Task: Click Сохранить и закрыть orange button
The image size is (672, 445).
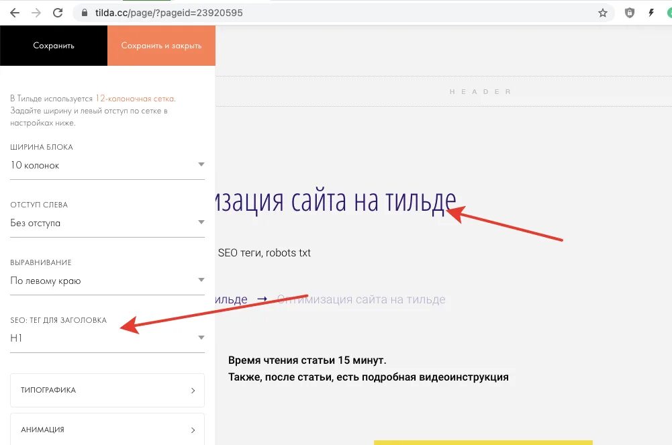Action: (161, 46)
